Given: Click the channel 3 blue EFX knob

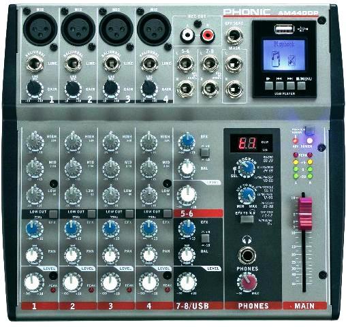Looking at the screenshot, I should pyautogui.click(x=111, y=228).
